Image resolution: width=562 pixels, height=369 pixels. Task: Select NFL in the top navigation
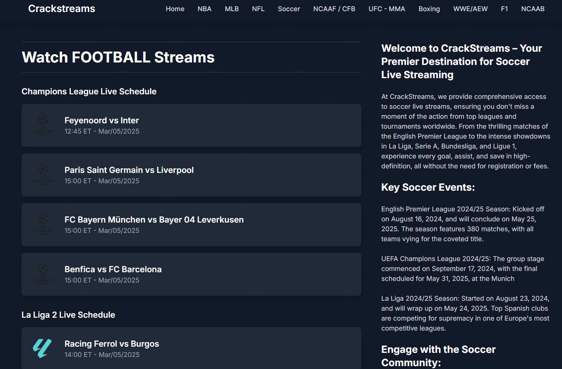point(258,9)
